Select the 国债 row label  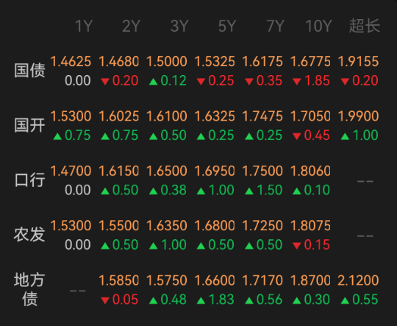tap(29, 70)
